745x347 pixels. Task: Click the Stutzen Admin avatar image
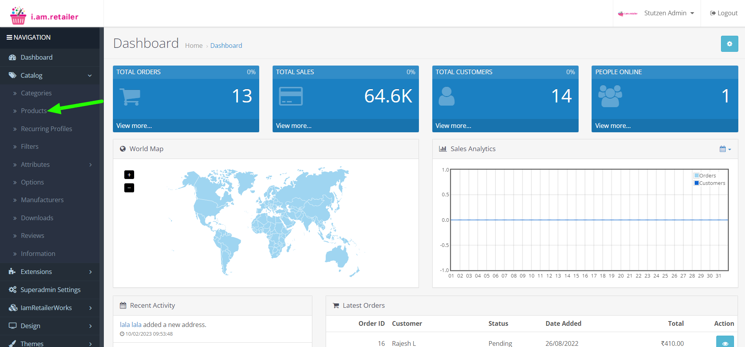[x=628, y=13]
